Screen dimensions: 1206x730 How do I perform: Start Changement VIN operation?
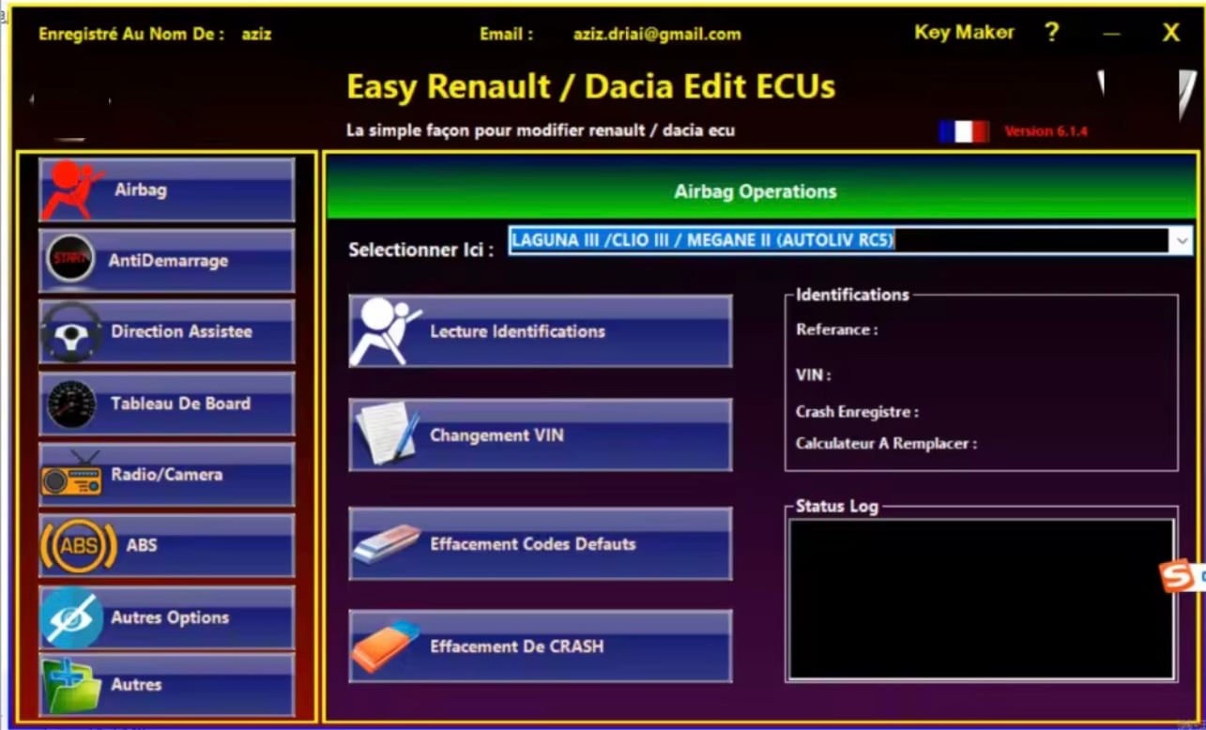click(x=541, y=435)
